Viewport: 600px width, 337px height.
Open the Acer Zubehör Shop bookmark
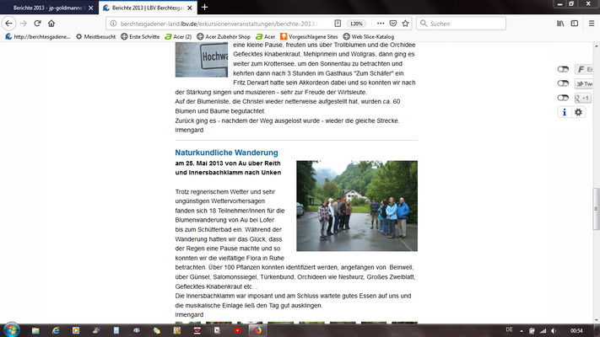pyautogui.click(x=224, y=37)
